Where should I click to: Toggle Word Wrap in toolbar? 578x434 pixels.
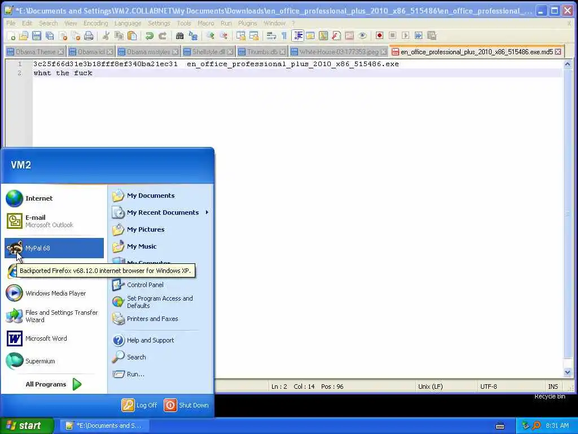[272, 36]
